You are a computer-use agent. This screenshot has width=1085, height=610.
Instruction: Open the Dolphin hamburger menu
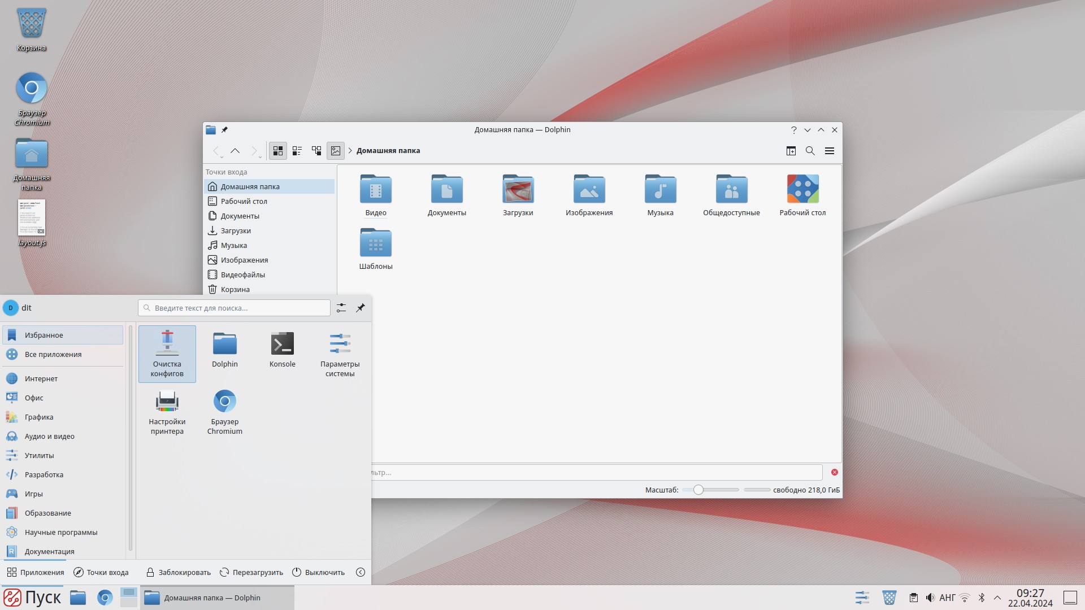[830, 151]
